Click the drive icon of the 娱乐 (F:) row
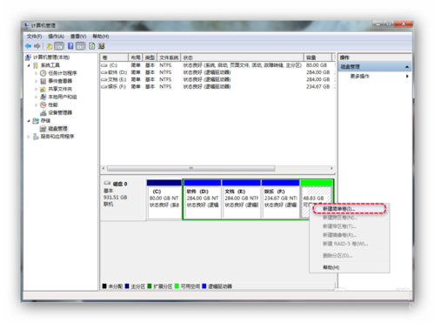 (x=104, y=86)
